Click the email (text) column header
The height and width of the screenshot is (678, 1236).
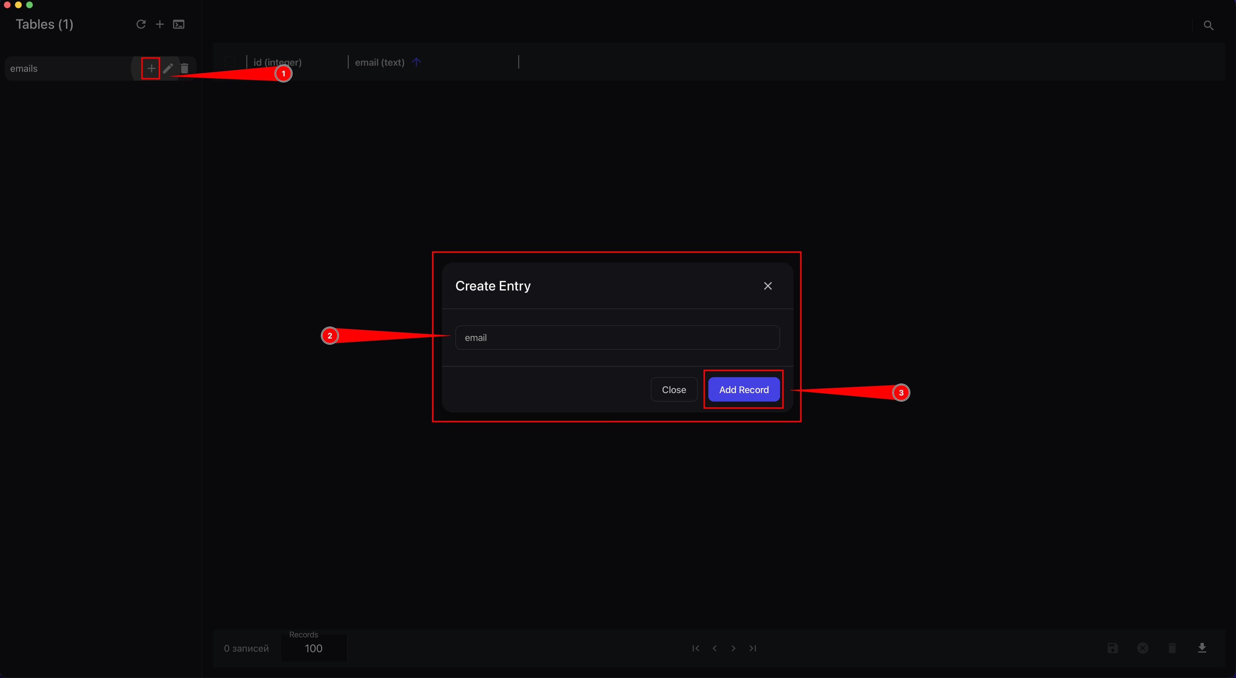(379, 62)
